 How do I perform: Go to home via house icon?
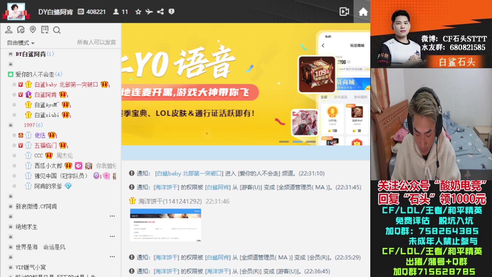pyautogui.click(x=363, y=12)
